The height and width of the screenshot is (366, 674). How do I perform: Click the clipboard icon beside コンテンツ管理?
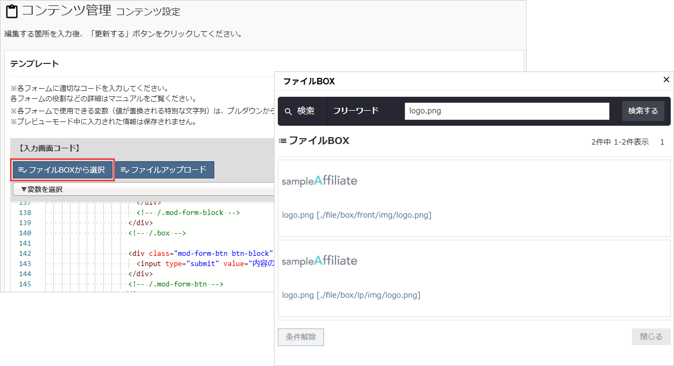pyautogui.click(x=12, y=11)
